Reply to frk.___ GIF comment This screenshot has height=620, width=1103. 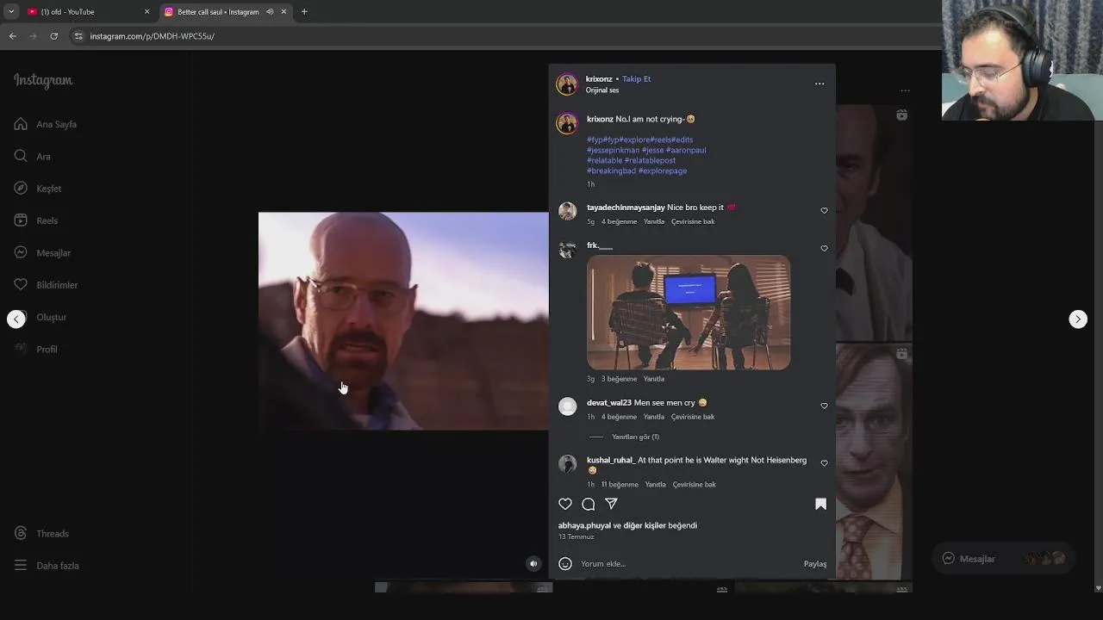pos(654,379)
